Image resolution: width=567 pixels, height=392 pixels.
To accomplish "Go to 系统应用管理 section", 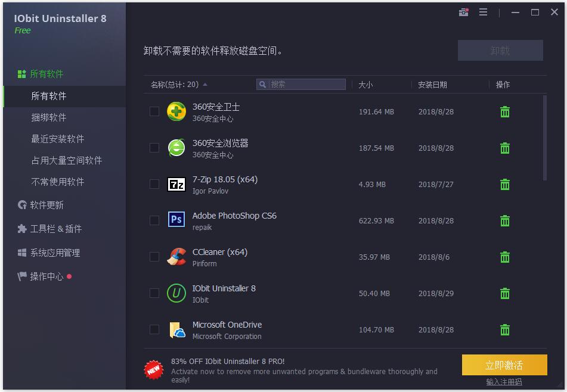I will (x=49, y=253).
